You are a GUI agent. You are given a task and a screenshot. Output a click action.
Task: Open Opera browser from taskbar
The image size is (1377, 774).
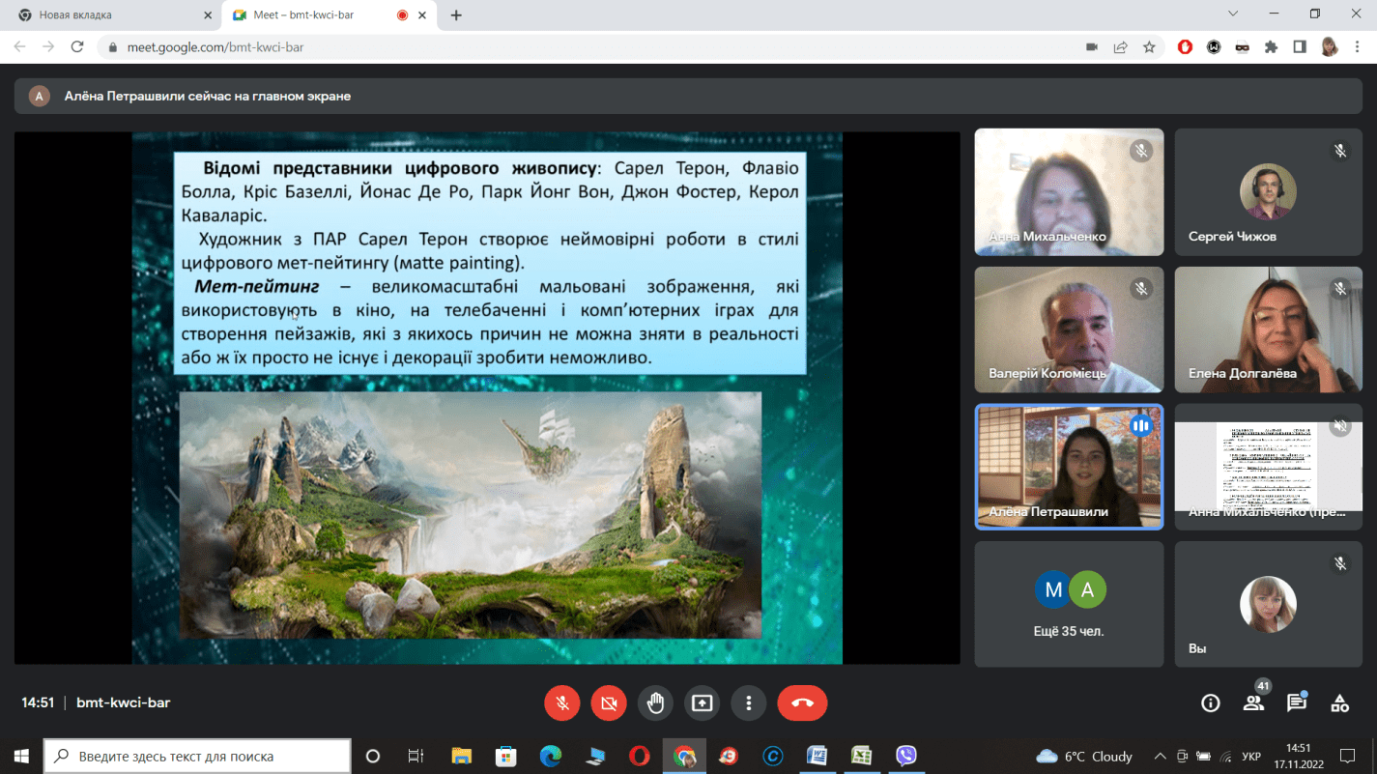[639, 756]
